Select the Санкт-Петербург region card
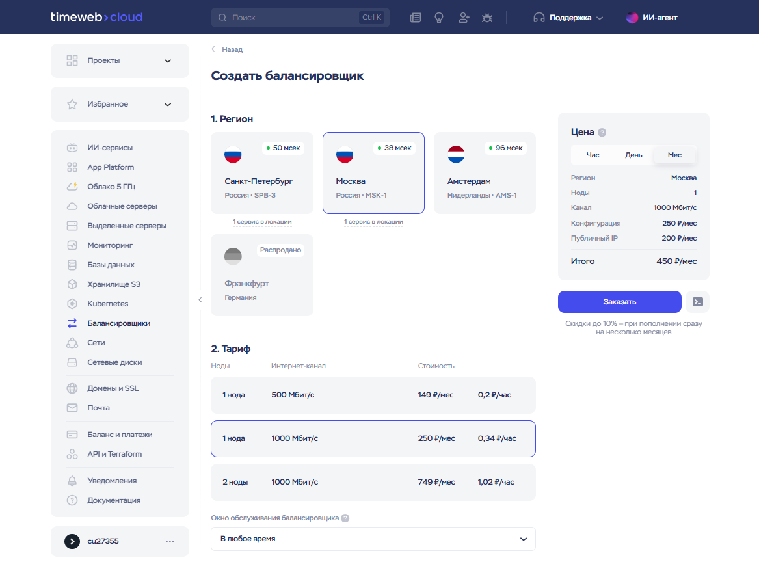This screenshot has width=759, height=562. [x=262, y=173]
